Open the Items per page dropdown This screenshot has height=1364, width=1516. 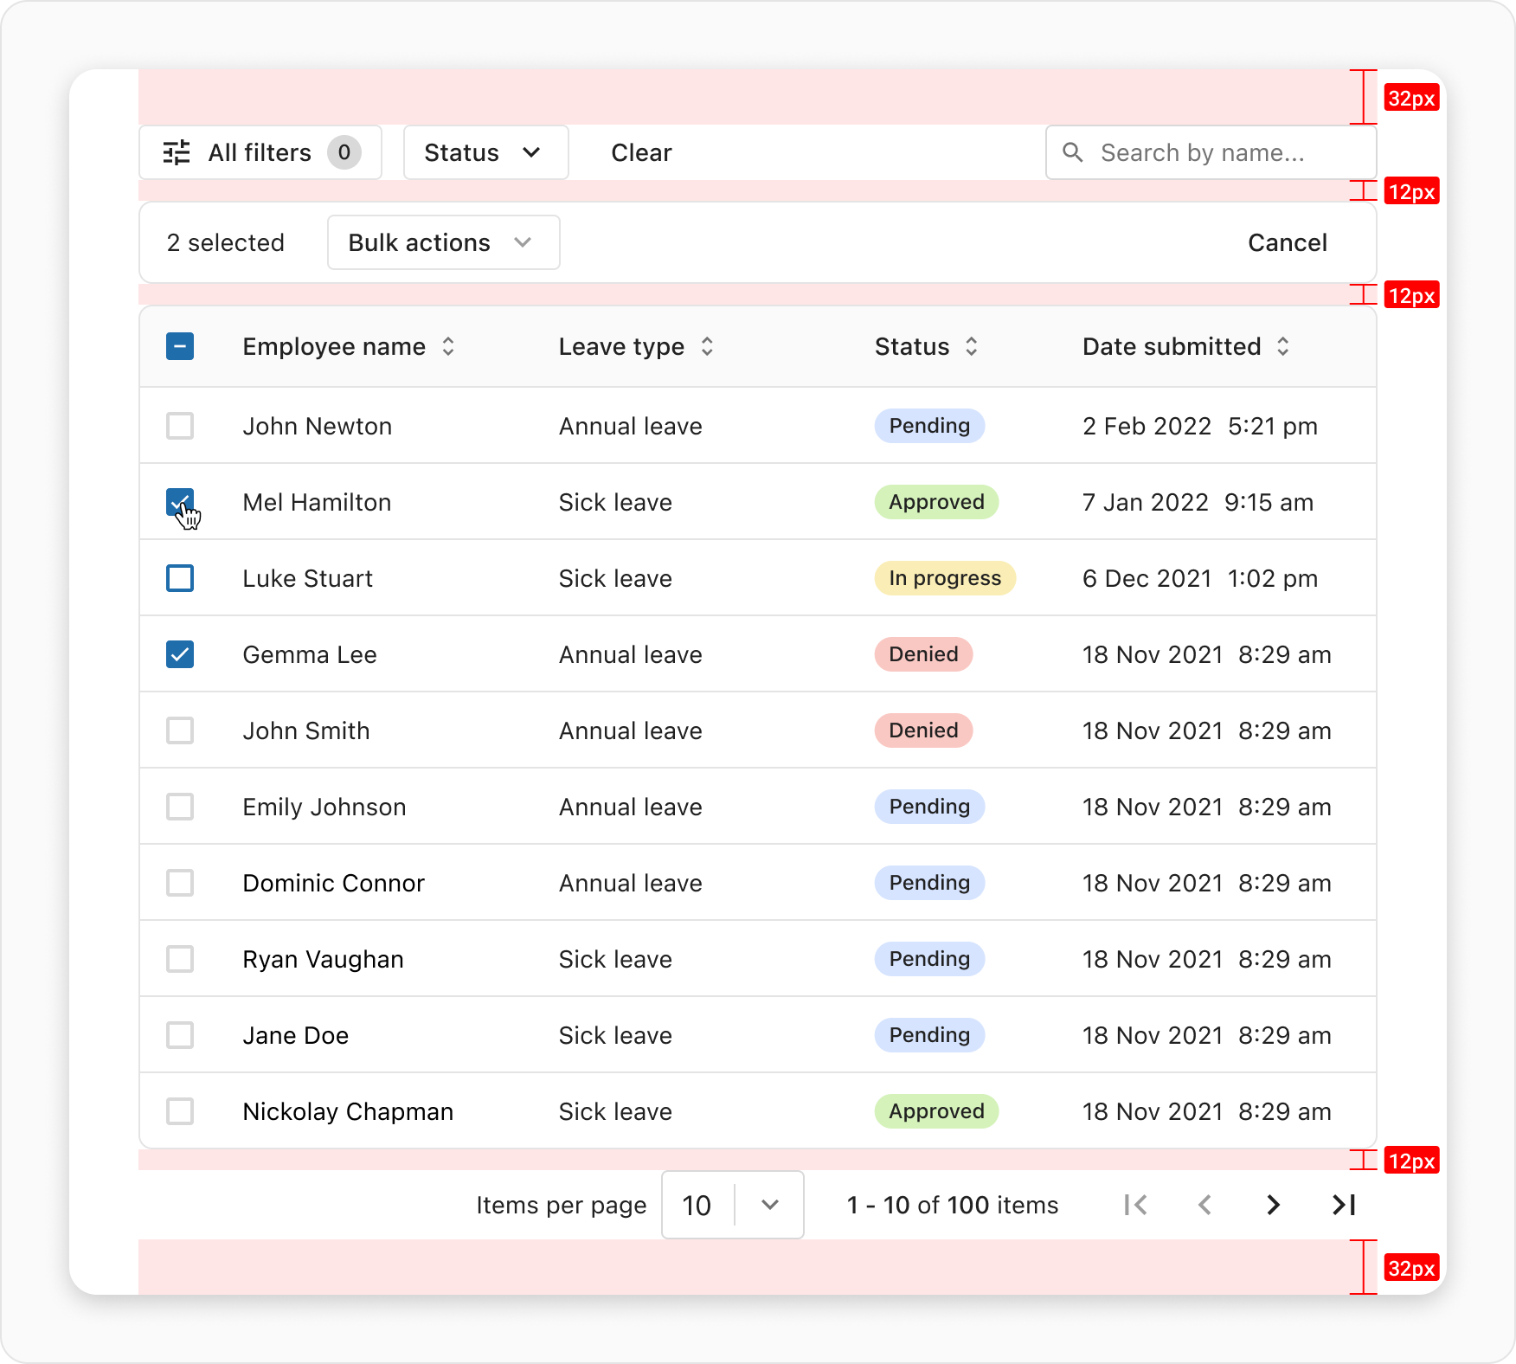pyautogui.click(x=733, y=1205)
